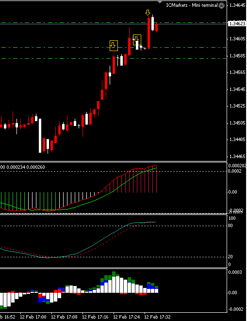Viewport: 247px width, 321px height.
Task: Click the "ICMarkets - Mini terminal" label
Action: pyautogui.click(x=192, y=5)
